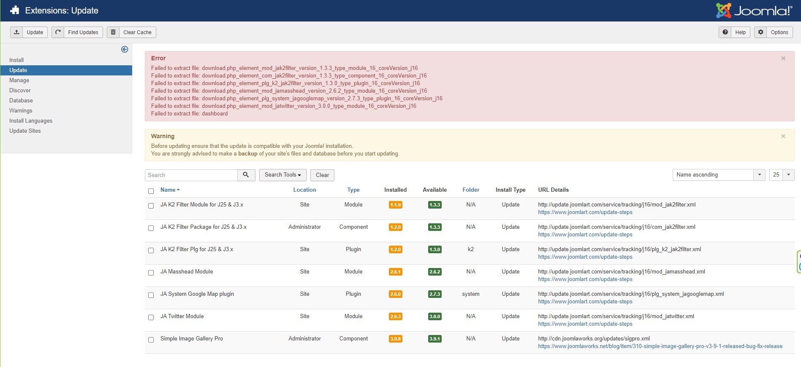The width and height of the screenshot is (801, 367).
Task: Click the search magnifier icon button
Action: tap(246, 175)
